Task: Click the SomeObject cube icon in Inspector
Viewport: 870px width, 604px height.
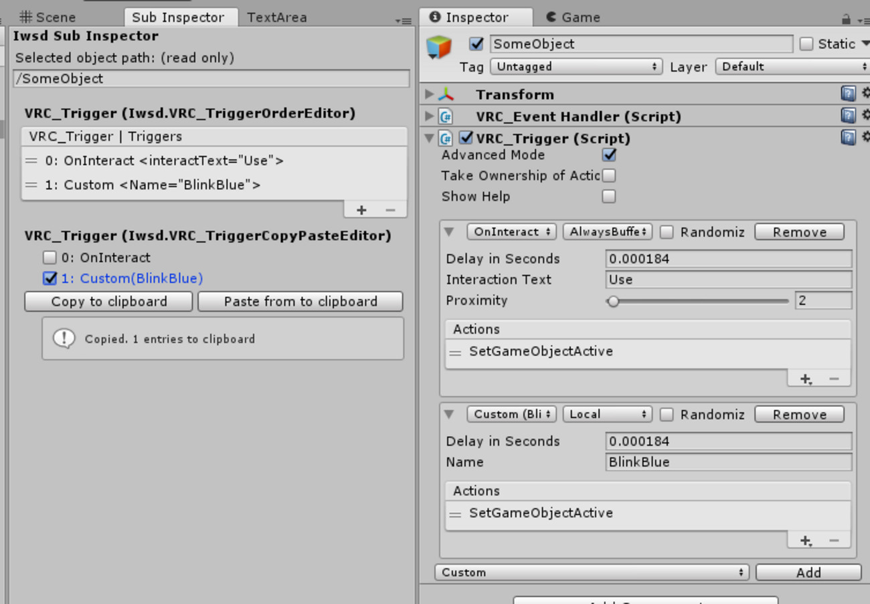Action: tap(439, 47)
